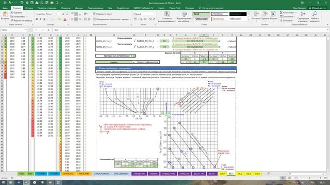
Task: Copy the selection with Копировать
Action: [x=18, y=16]
